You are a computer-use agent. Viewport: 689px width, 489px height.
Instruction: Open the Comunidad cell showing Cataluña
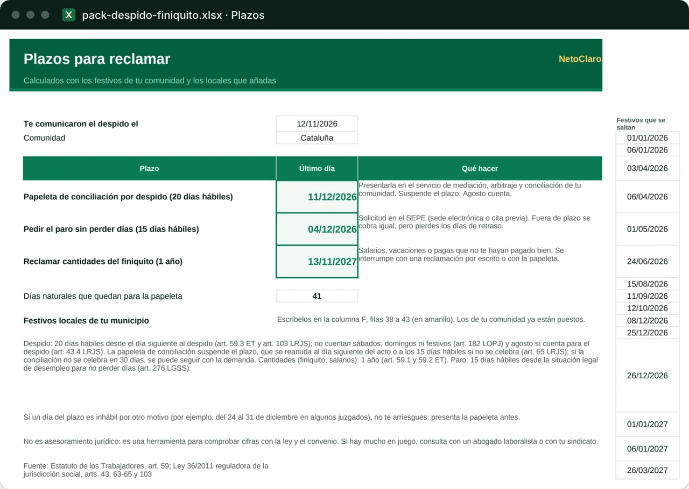point(317,138)
